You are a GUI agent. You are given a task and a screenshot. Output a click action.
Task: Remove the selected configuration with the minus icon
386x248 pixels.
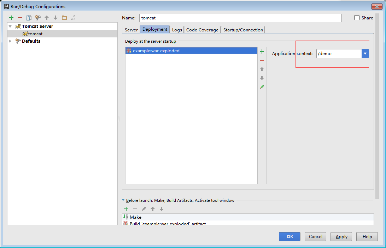tap(20, 18)
